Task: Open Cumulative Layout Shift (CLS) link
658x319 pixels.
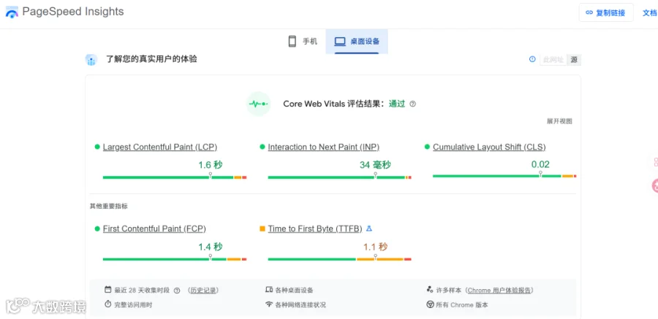Action: [489, 147]
